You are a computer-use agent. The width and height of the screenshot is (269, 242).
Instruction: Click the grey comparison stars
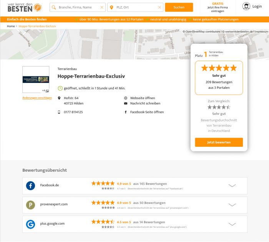tap(219, 107)
